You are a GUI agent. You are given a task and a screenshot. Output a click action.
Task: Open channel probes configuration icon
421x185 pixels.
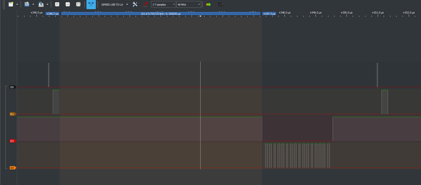click(x=145, y=4)
